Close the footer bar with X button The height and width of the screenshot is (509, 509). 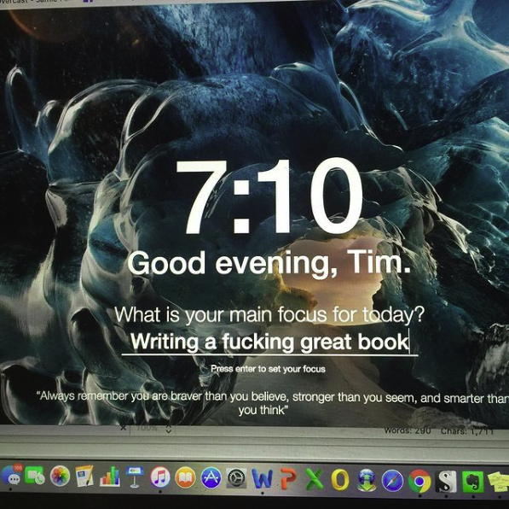(x=123, y=427)
